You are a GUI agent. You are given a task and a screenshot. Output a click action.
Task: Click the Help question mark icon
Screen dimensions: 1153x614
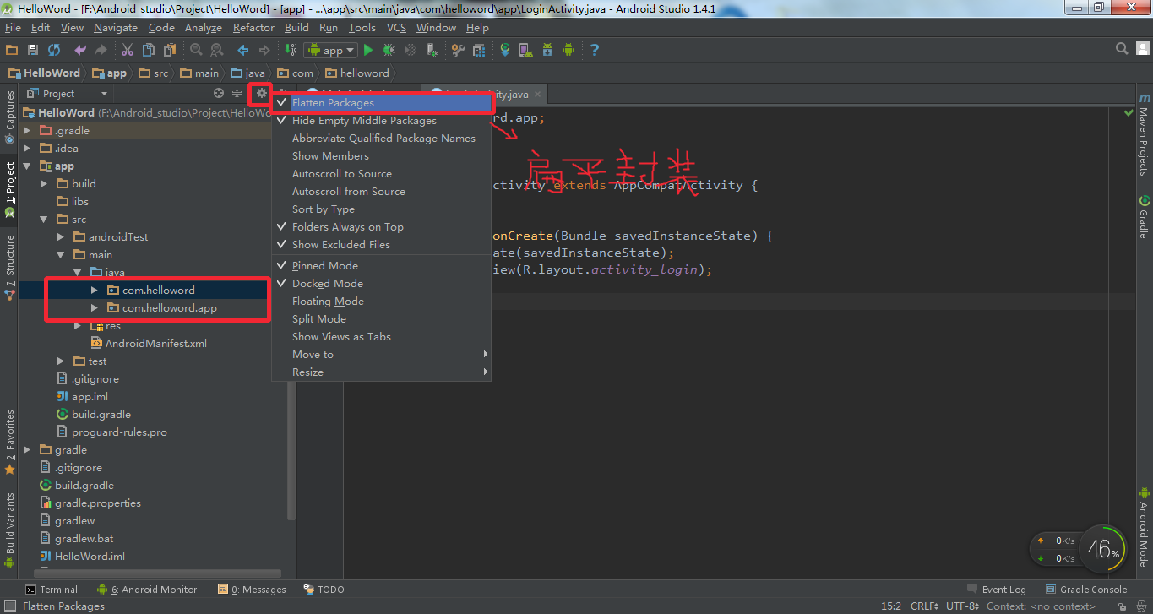(x=594, y=51)
